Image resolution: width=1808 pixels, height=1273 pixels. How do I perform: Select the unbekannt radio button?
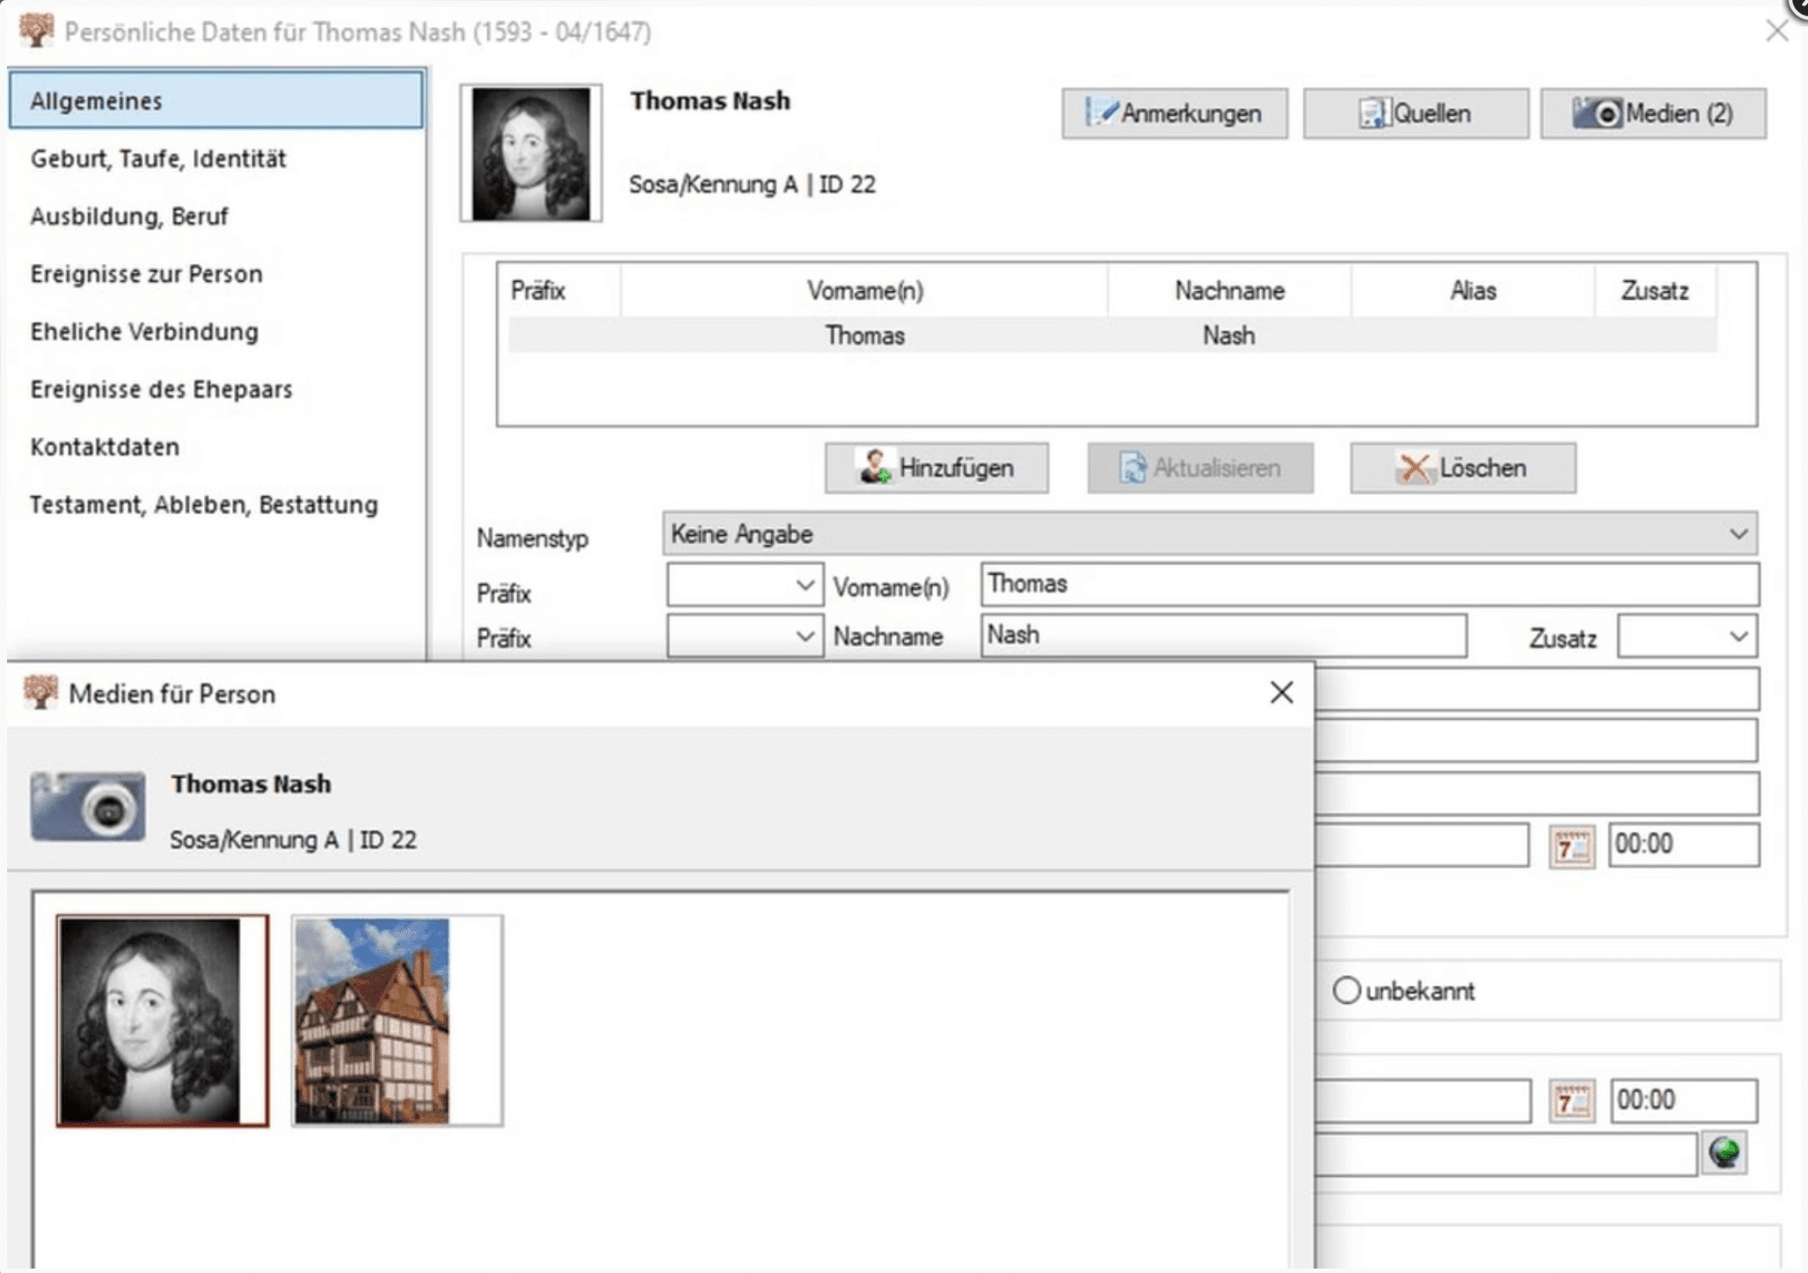1345,991
